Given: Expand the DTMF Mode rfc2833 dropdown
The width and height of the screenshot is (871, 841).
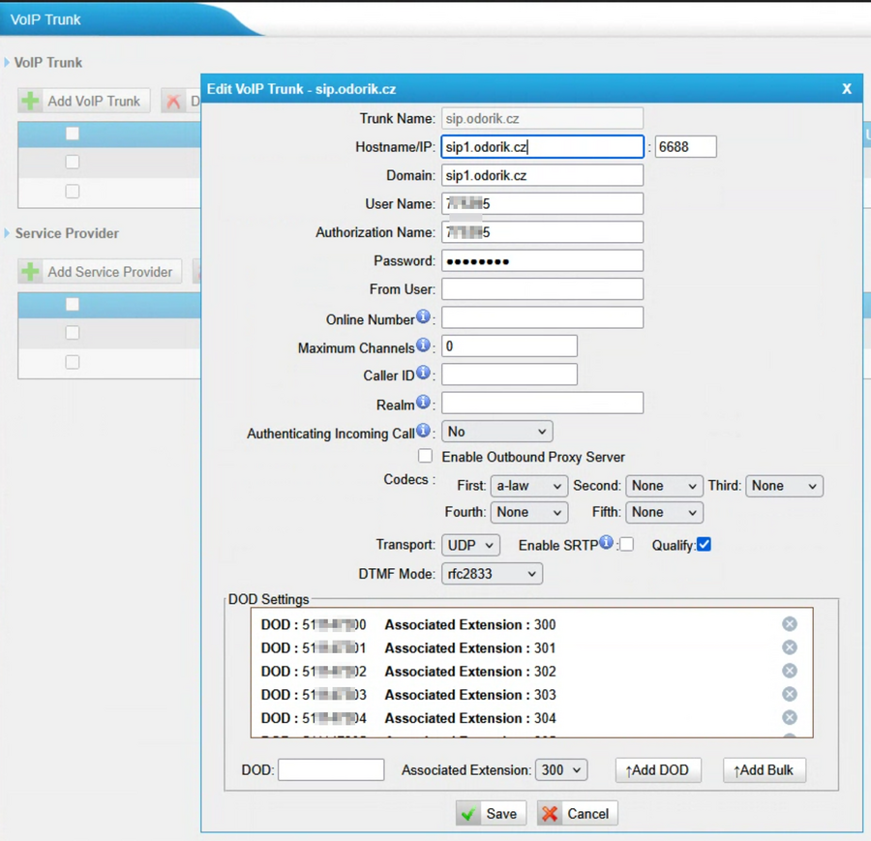Looking at the screenshot, I should point(492,574).
